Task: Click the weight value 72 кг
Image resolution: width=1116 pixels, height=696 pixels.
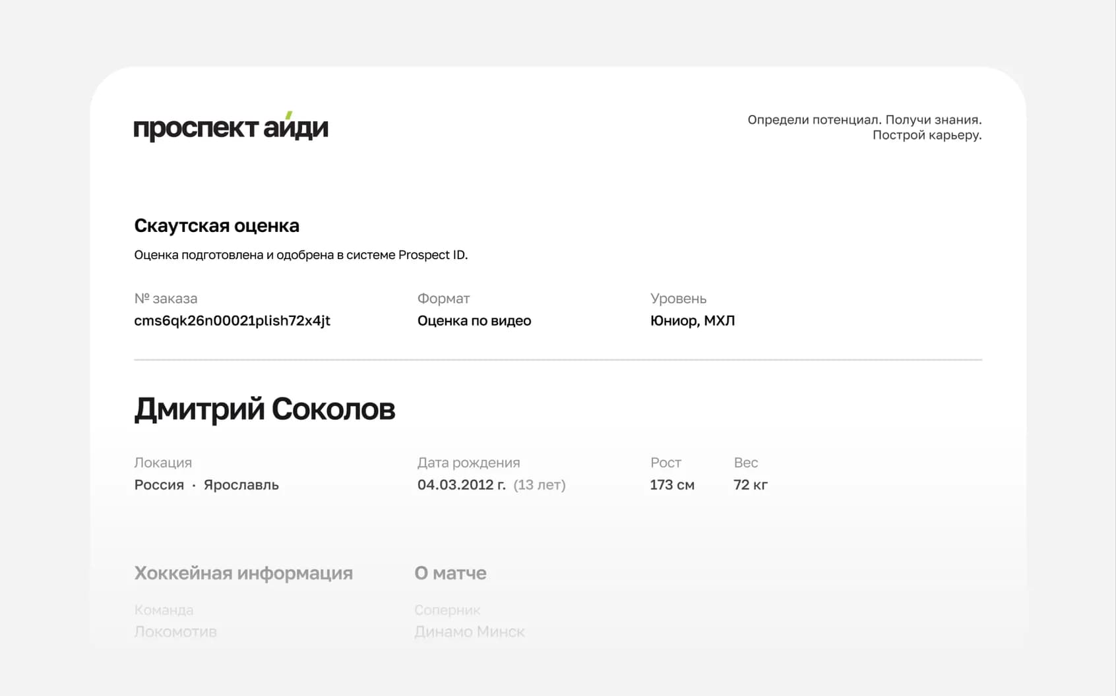Action: coord(751,485)
